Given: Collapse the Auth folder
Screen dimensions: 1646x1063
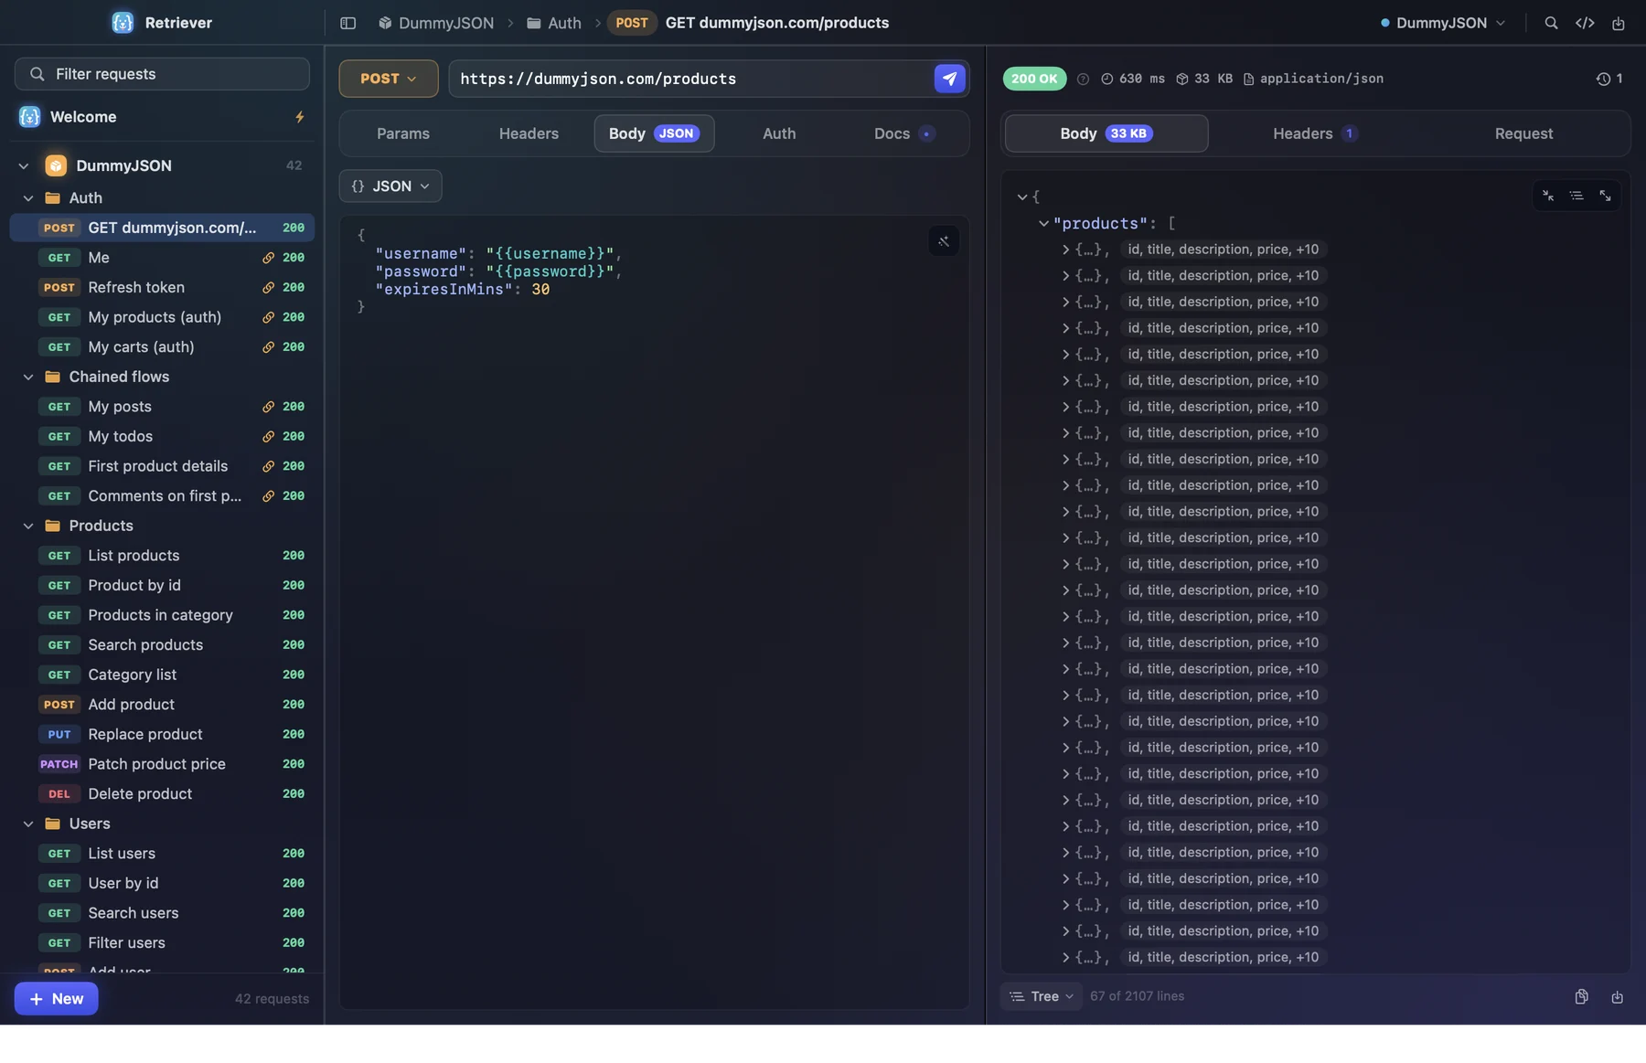Looking at the screenshot, I should click(x=28, y=198).
